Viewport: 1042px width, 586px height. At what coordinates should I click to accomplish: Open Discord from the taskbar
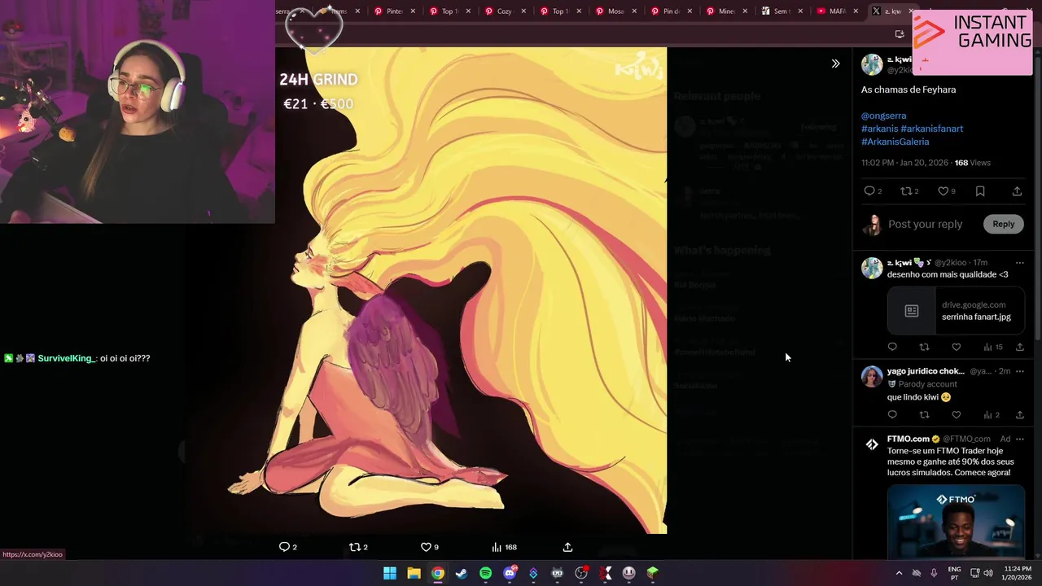pos(510,573)
